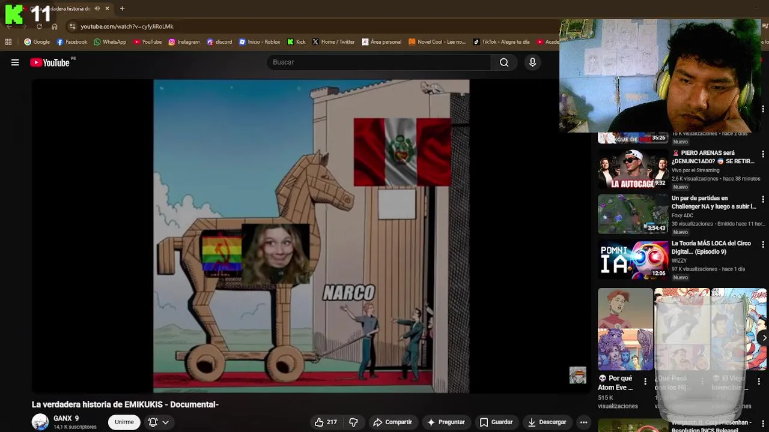
Task: Open the site information icon in address bar
Action: click(72, 26)
